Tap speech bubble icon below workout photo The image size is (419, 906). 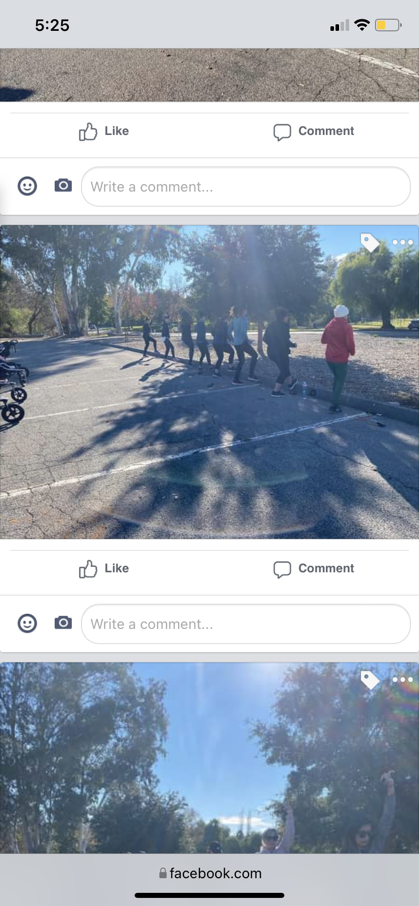[282, 569]
